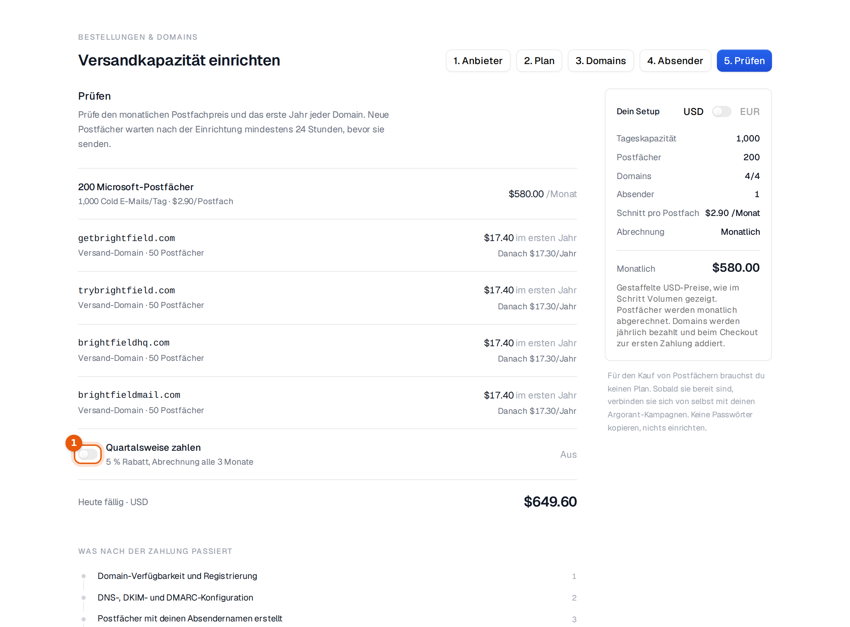Viewport: 850px width, 627px height.
Task: Toggle the quarterly payment switch
Action: coord(88,454)
